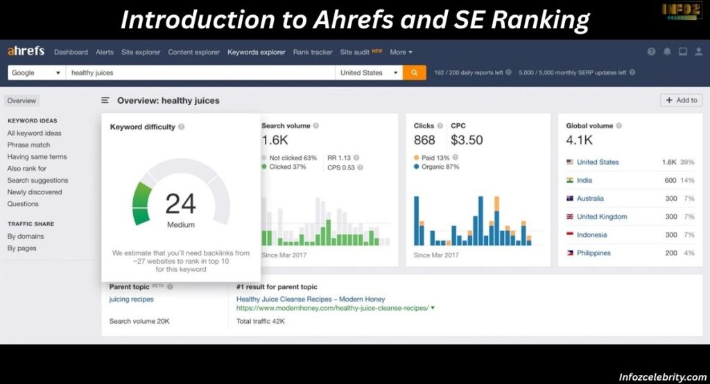710x384 pixels.
Task: Open Search suggestions
Action: pos(37,181)
